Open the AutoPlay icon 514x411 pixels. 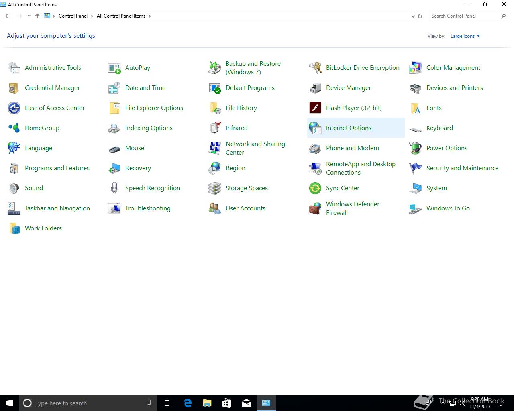point(114,68)
